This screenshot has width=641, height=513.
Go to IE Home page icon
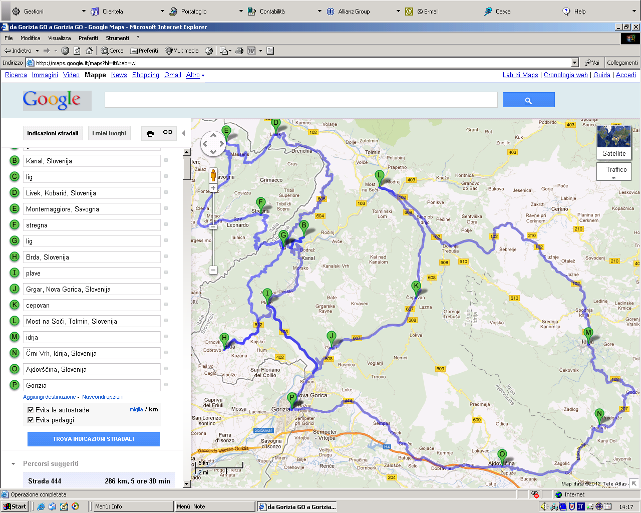pos(89,51)
